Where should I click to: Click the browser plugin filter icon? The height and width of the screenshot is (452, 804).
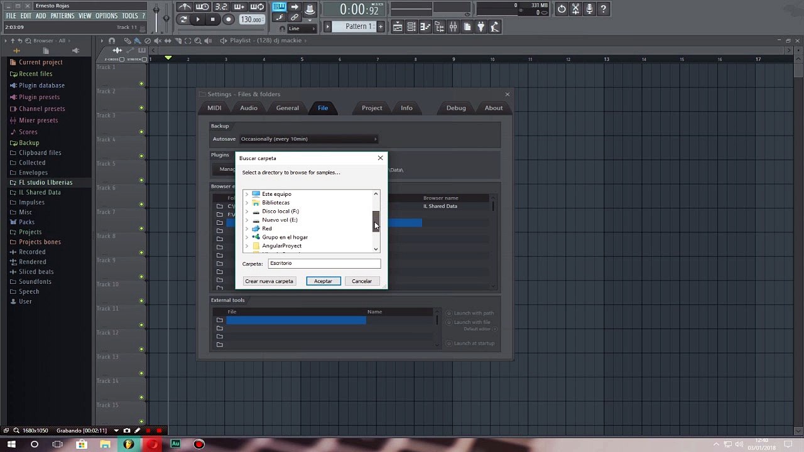coord(76,51)
